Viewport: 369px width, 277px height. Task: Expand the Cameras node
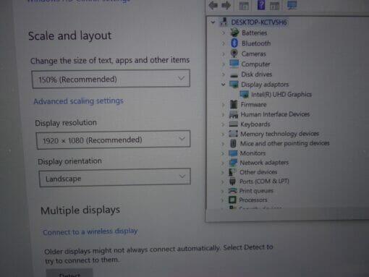(x=224, y=54)
